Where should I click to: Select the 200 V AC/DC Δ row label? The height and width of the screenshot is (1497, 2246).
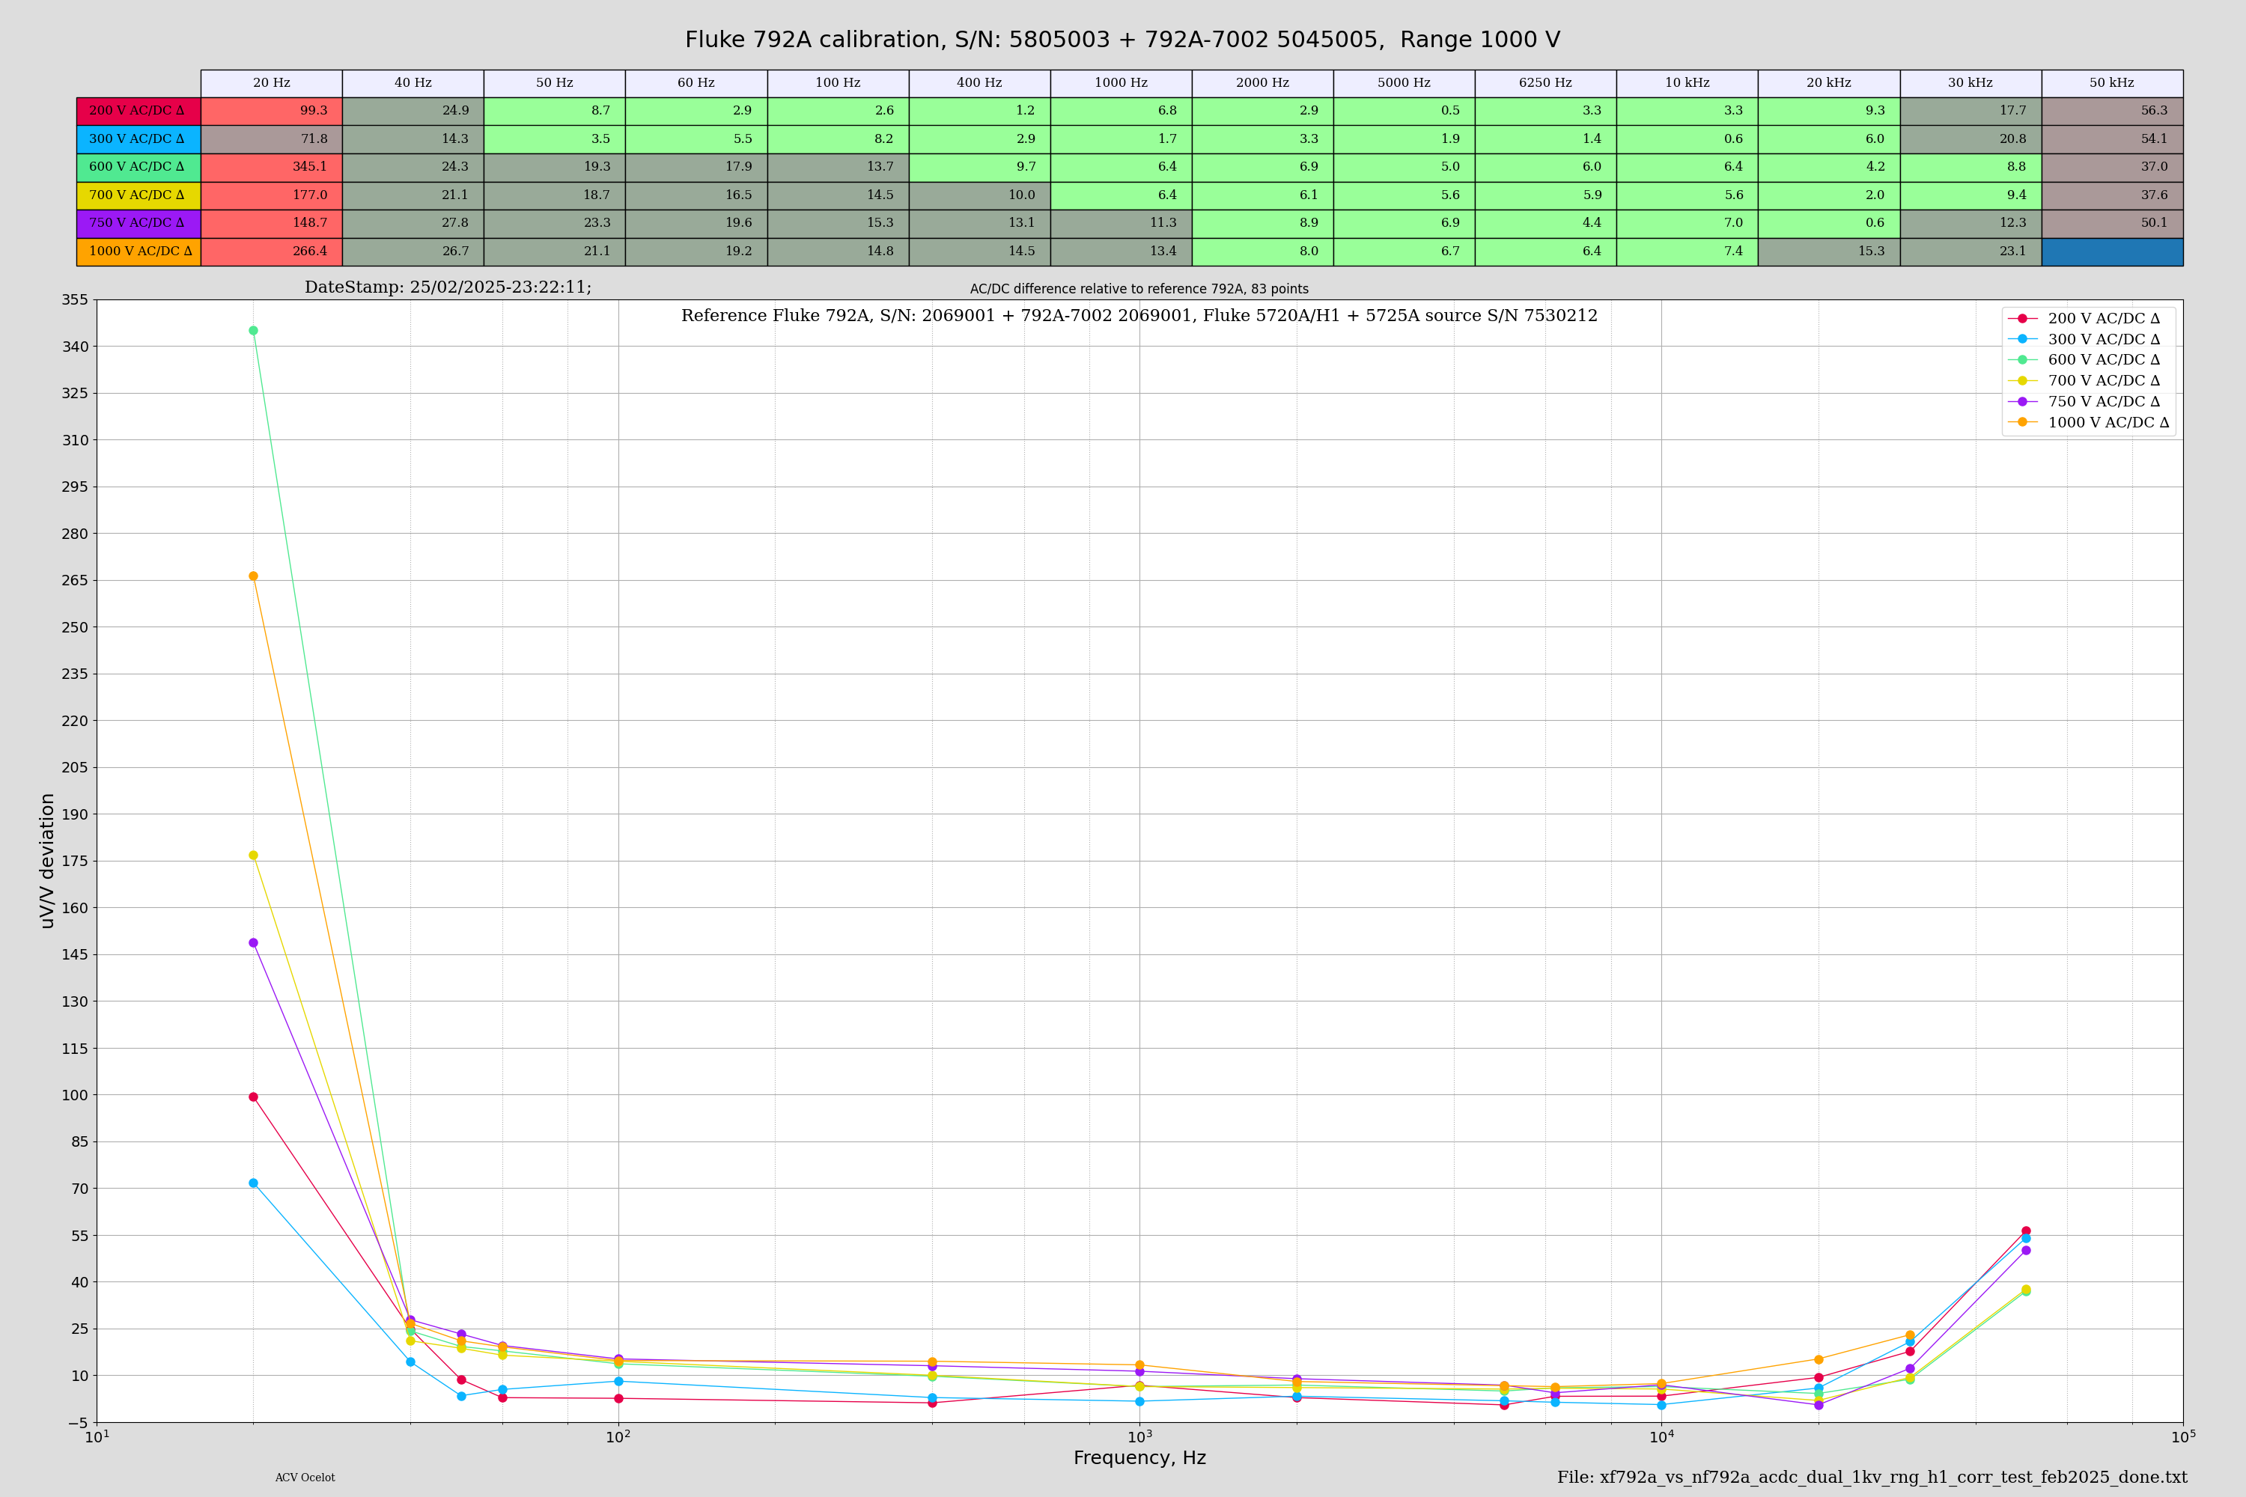pyautogui.click(x=139, y=111)
